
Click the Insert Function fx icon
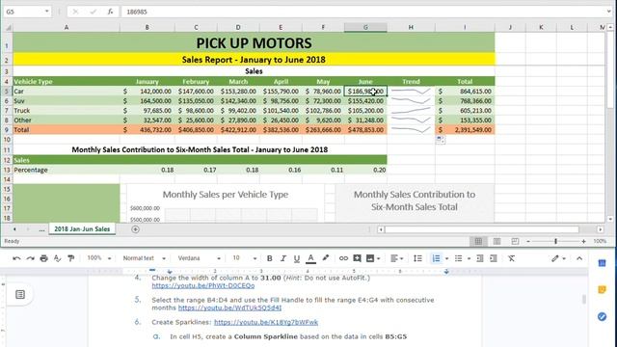[111, 12]
